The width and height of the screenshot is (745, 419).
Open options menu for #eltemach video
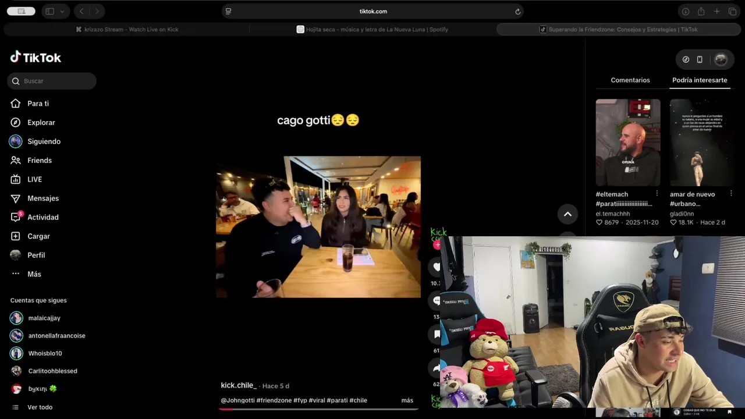pyautogui.click(x=657, y=193)
